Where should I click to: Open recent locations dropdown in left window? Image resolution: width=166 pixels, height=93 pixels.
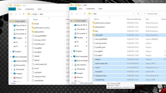click(x=20, y=14)
